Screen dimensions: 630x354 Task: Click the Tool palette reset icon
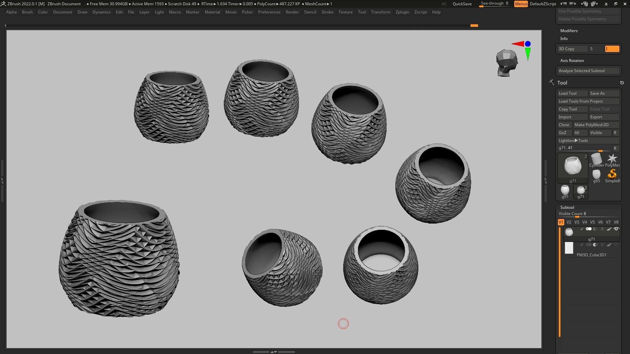(622, 83)
